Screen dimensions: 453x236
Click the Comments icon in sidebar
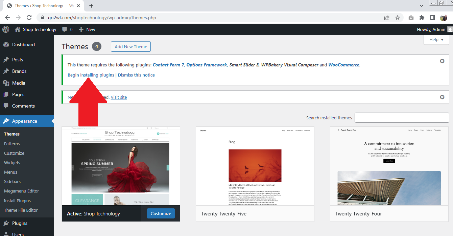(x=6, y=106)
